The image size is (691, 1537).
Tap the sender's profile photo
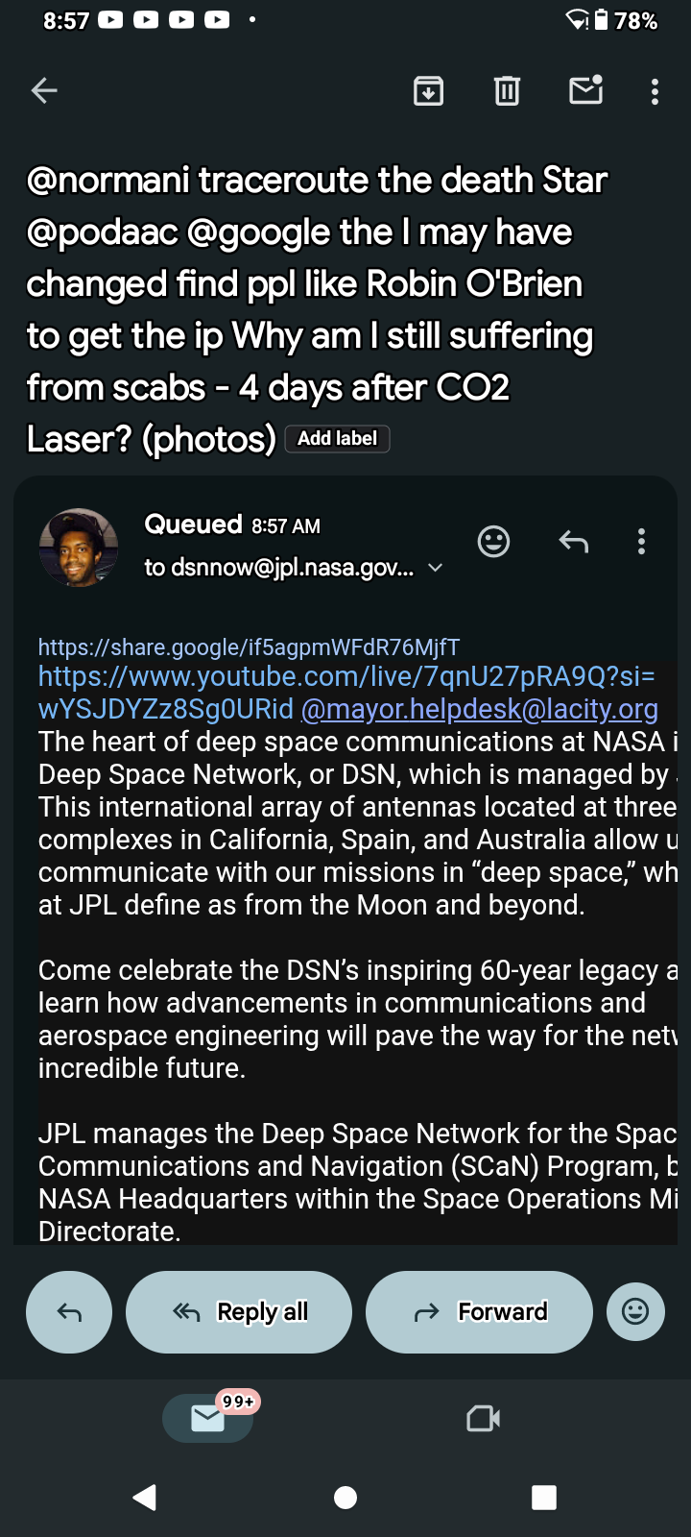point(79,547)
